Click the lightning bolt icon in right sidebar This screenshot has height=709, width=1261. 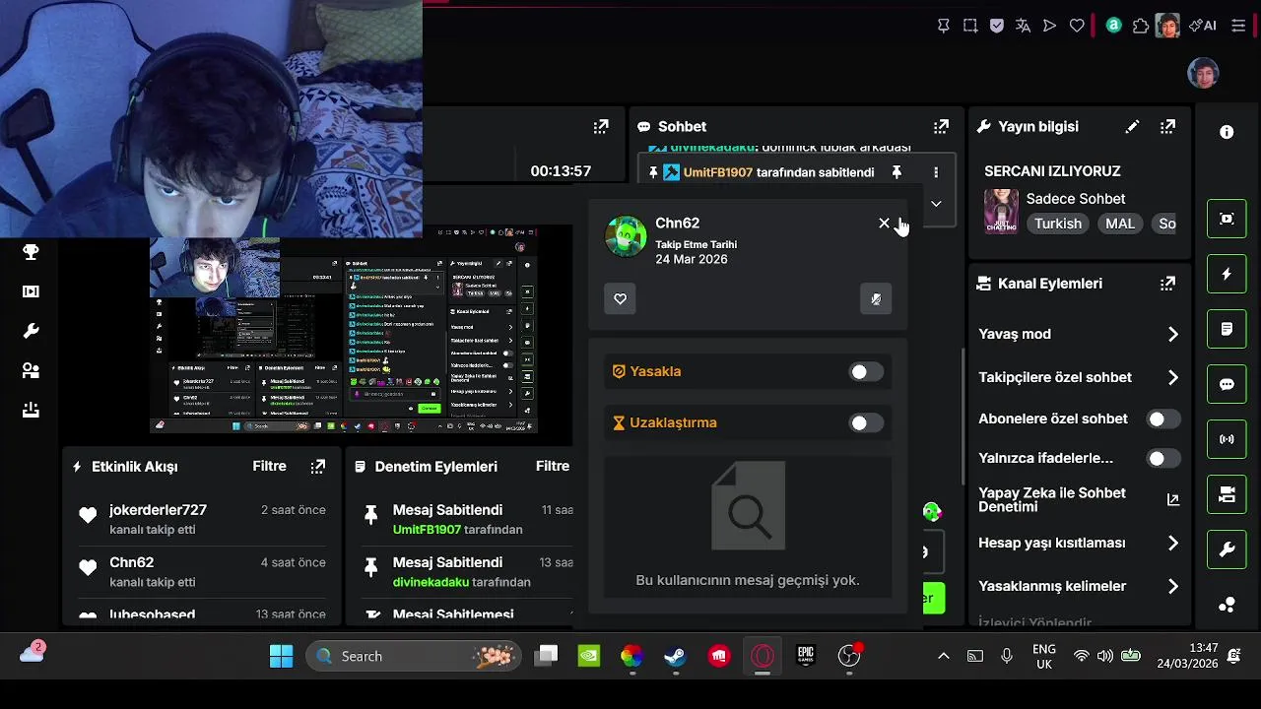coord(1227,274)
